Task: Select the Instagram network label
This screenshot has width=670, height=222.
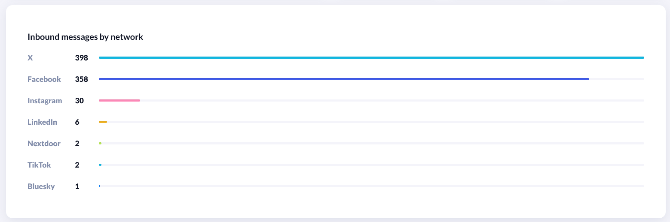Action: pos(45,101)
